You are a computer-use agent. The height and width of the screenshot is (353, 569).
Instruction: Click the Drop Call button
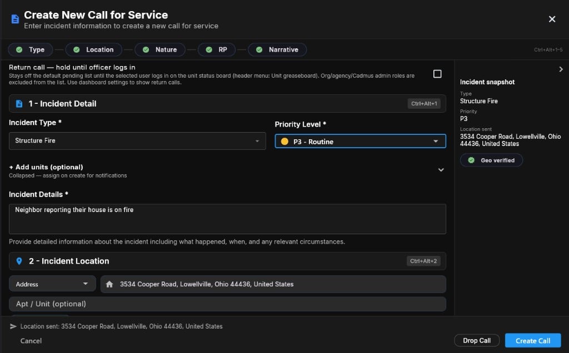[477, 341]
